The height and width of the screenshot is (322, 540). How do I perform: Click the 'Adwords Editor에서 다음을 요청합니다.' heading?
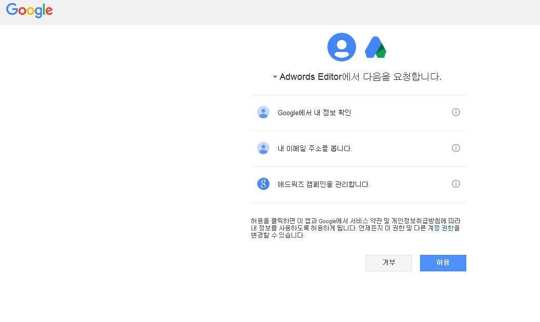click(360, 77)
